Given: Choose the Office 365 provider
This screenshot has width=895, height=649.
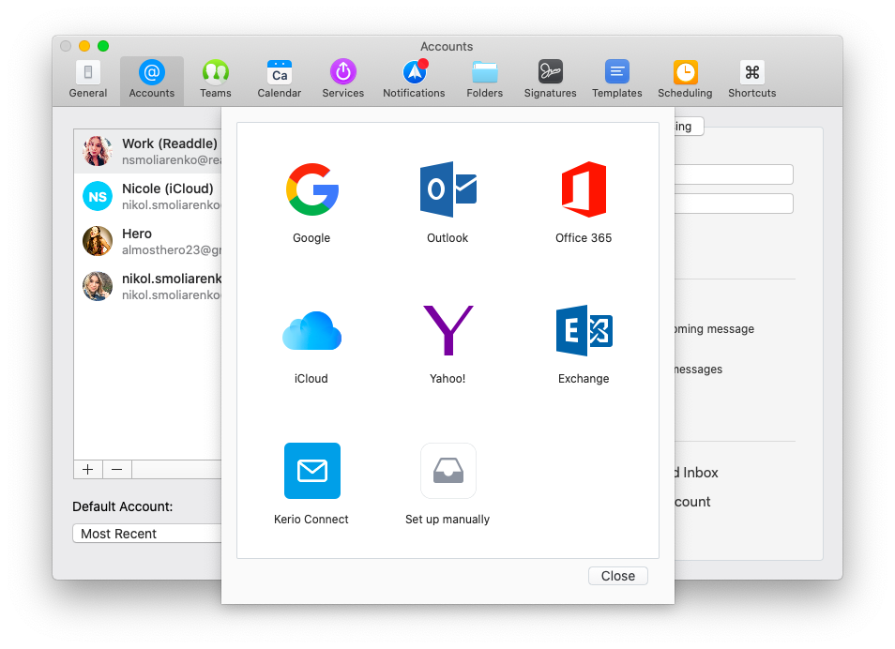Looking at the screenshot, I should 584,203.
